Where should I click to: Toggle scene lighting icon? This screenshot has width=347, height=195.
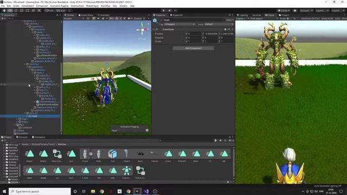click(x=94, y=18)
